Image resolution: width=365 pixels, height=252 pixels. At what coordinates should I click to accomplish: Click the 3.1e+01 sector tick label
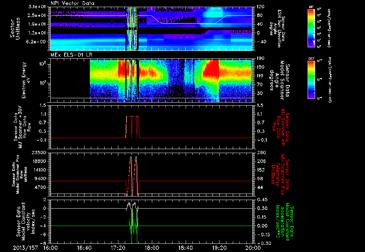coord(37,7)
